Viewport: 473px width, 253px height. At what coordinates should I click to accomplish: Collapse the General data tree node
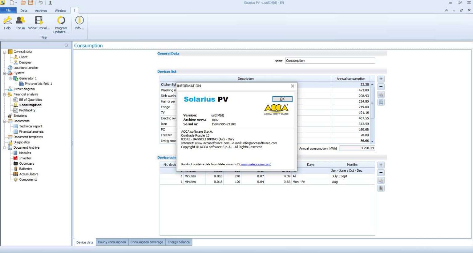[5, 52]
